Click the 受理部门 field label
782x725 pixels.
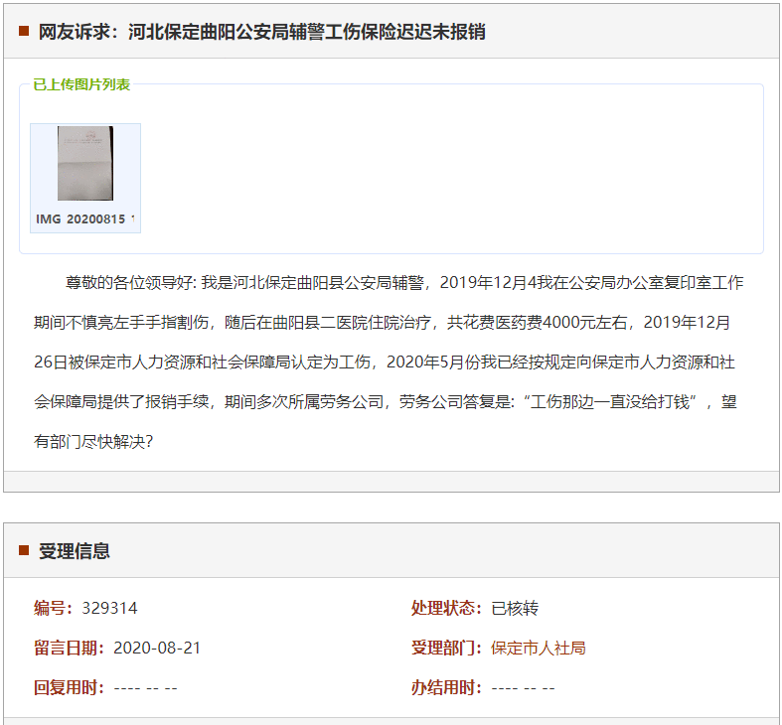coord(446,648)
